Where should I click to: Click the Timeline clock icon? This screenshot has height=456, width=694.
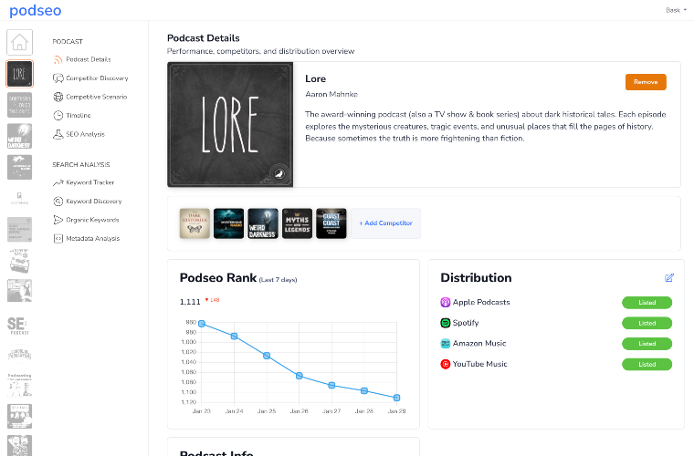click(58, 115)
